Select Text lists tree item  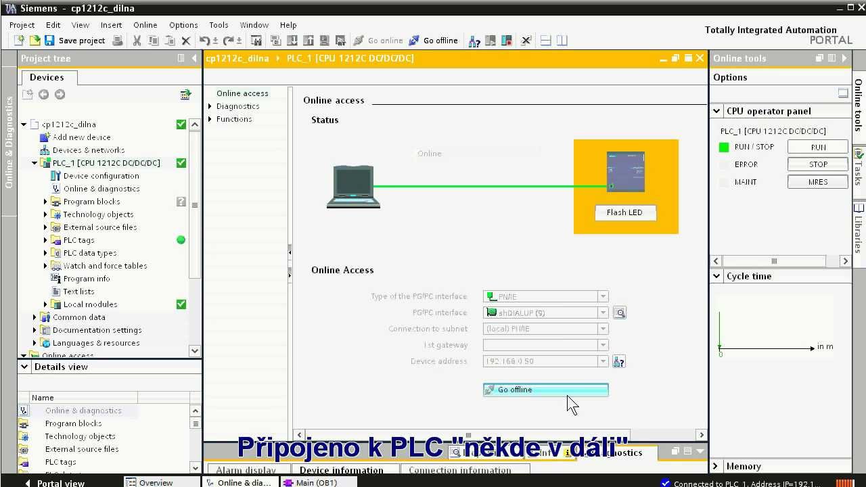point(78,292)
